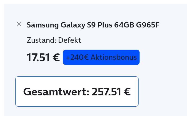Click the euro sign after 17.51
Viewport: 187px width, 116px height.
56,57
